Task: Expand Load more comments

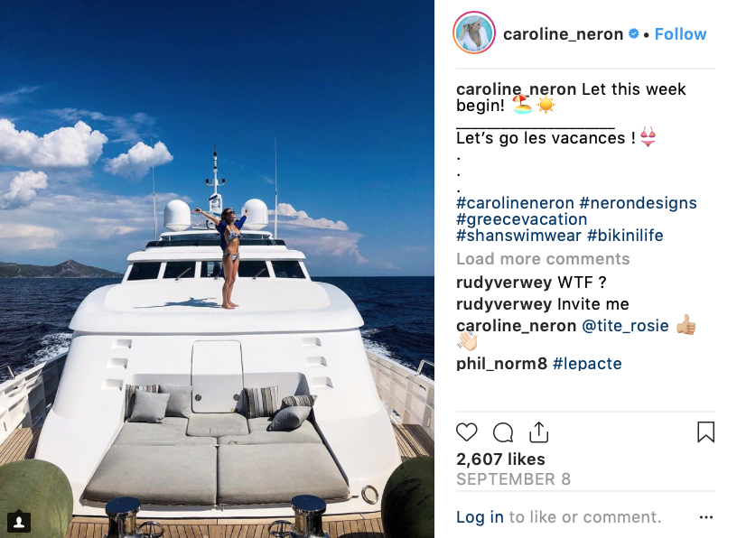Action: [x=543, y=259]
